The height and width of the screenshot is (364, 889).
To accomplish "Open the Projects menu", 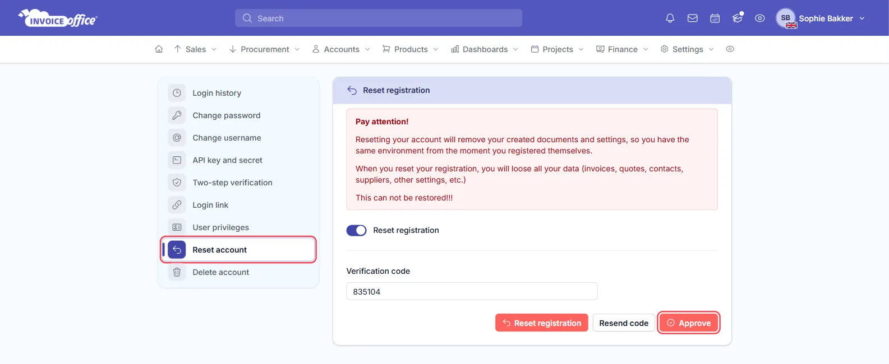I will tap(558, 49).
